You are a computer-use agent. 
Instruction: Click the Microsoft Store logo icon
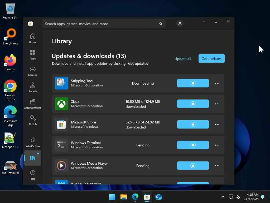pos(31,24)
